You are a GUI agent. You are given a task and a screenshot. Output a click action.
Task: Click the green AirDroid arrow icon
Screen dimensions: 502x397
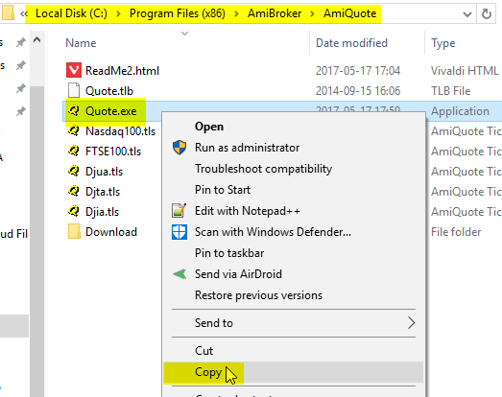coord(179,274)
